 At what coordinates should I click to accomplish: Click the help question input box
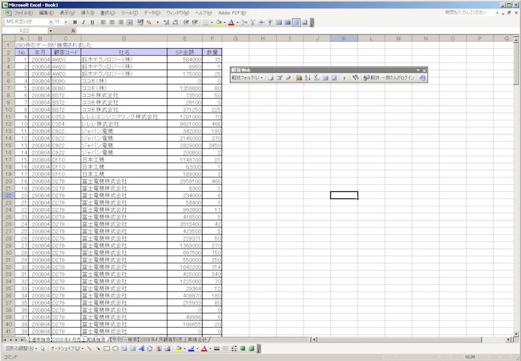tap(469, 12)
